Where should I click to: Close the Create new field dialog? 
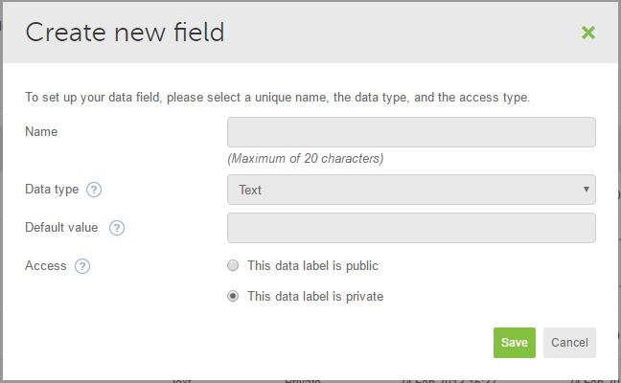tap(588, 33)
